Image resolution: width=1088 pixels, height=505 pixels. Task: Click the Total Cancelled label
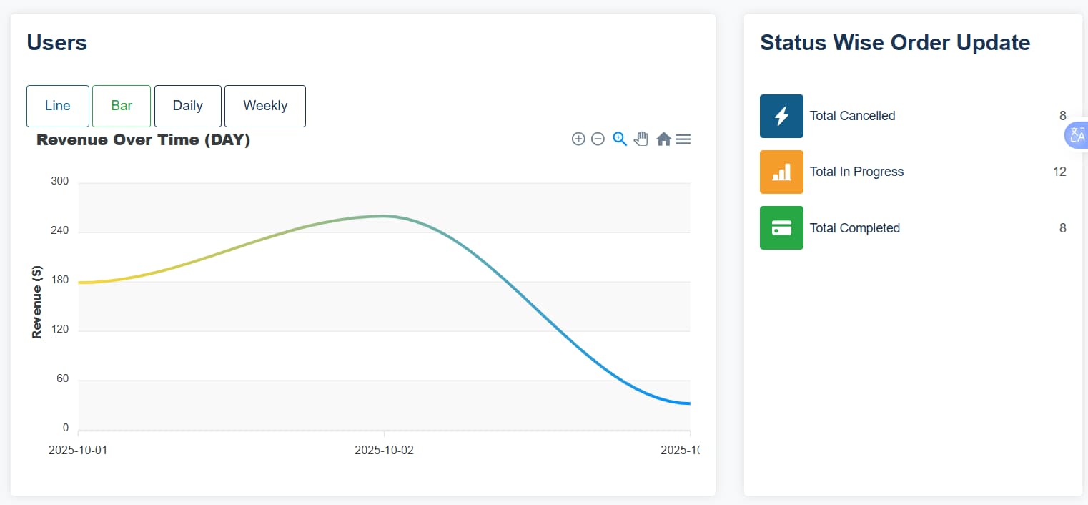click(x=852, y=116)
